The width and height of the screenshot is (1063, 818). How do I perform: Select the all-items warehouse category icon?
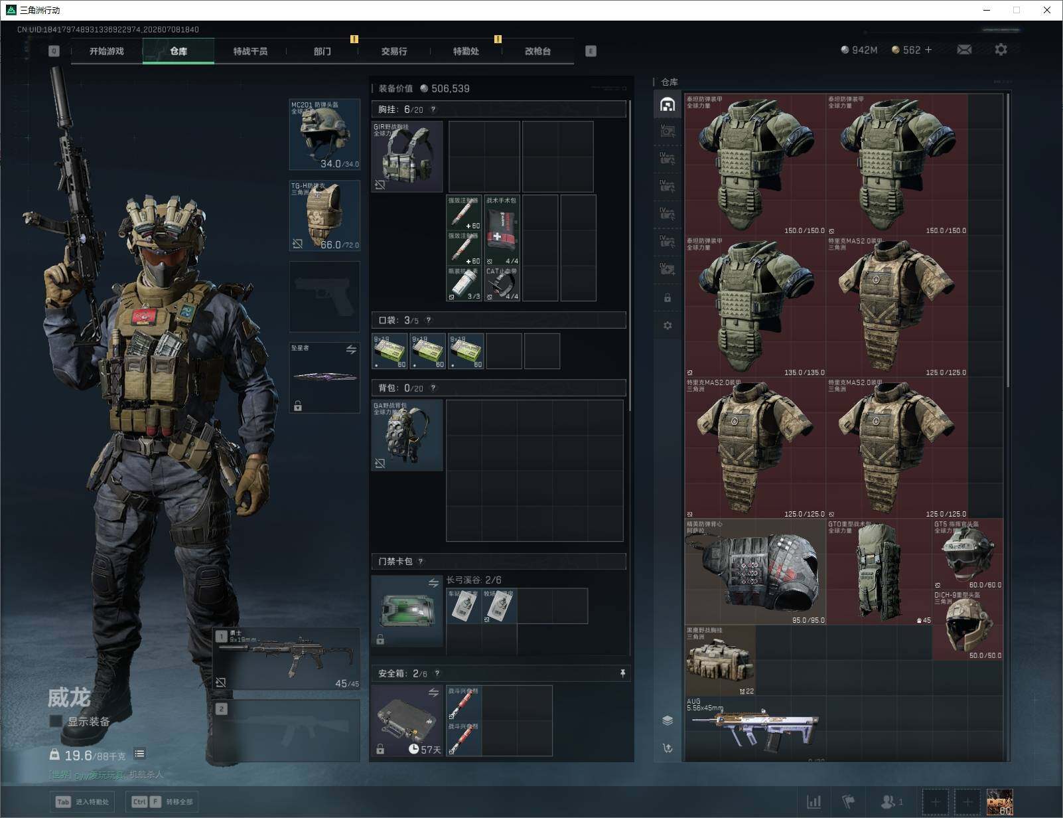[668, 104]
